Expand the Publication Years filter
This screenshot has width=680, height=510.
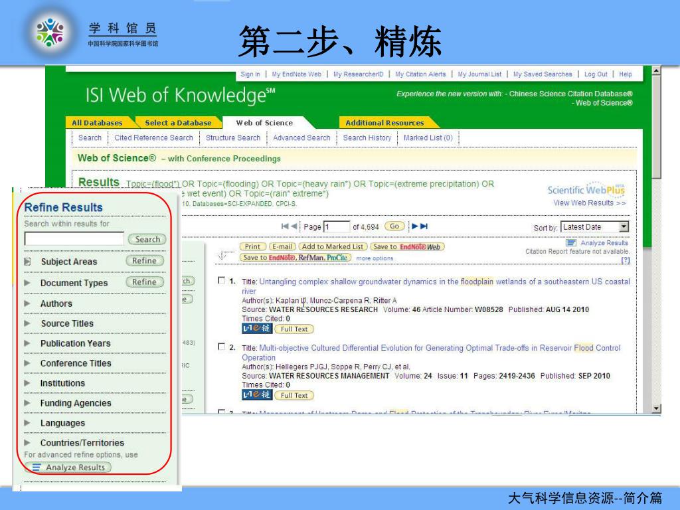coord(27,343)
